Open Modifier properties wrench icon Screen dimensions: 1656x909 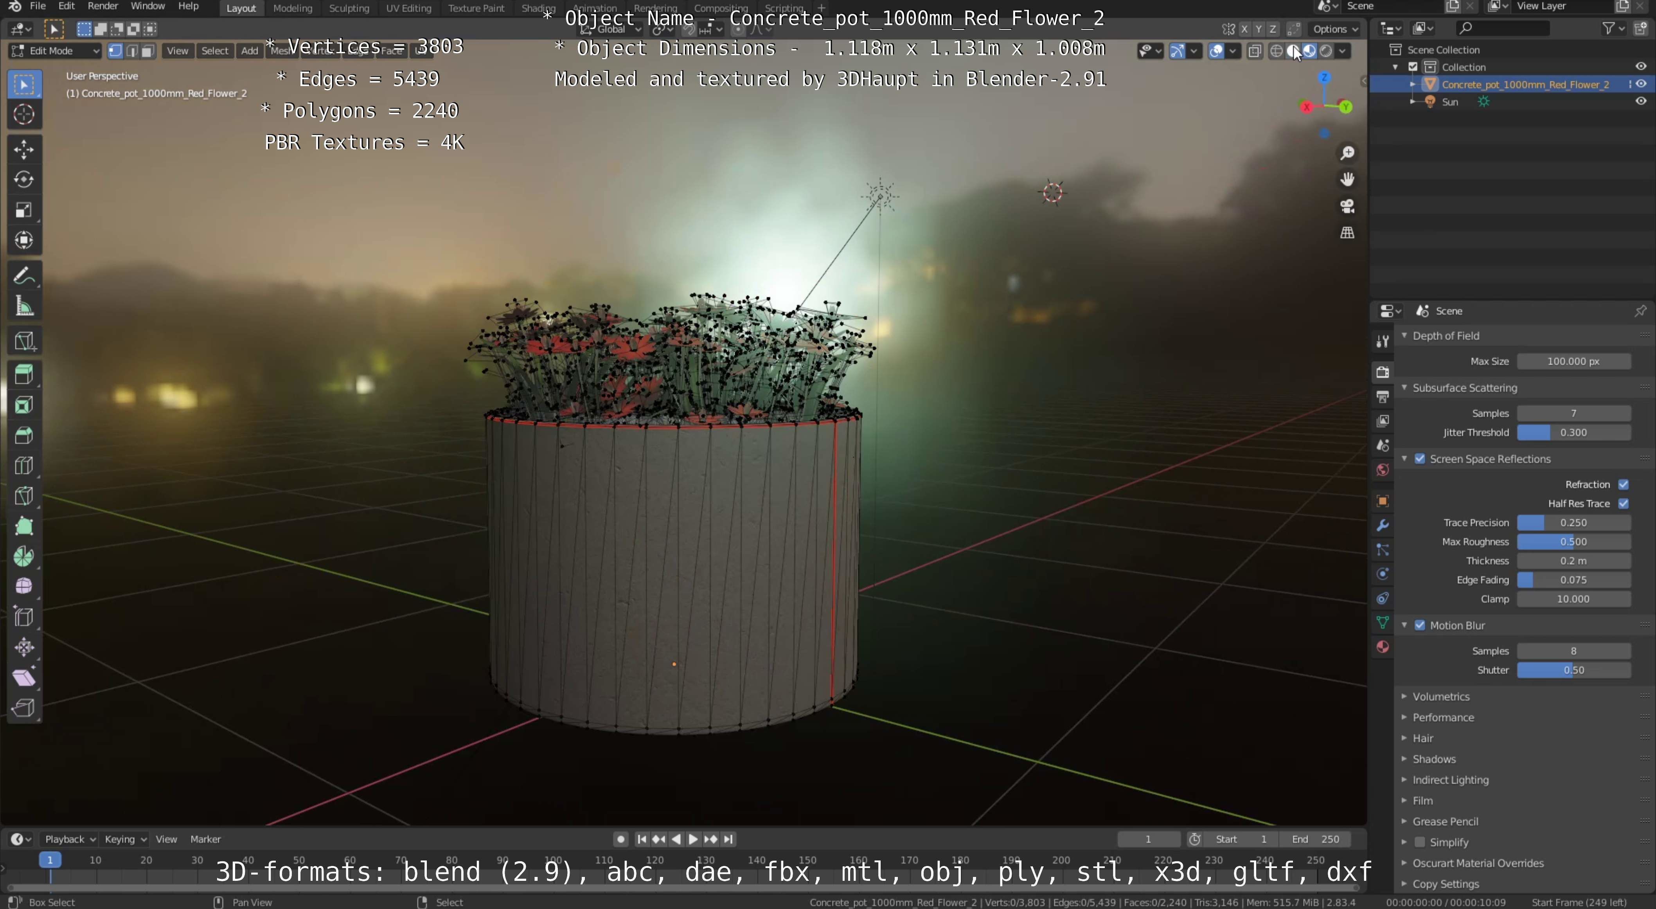coord(1382,525)
